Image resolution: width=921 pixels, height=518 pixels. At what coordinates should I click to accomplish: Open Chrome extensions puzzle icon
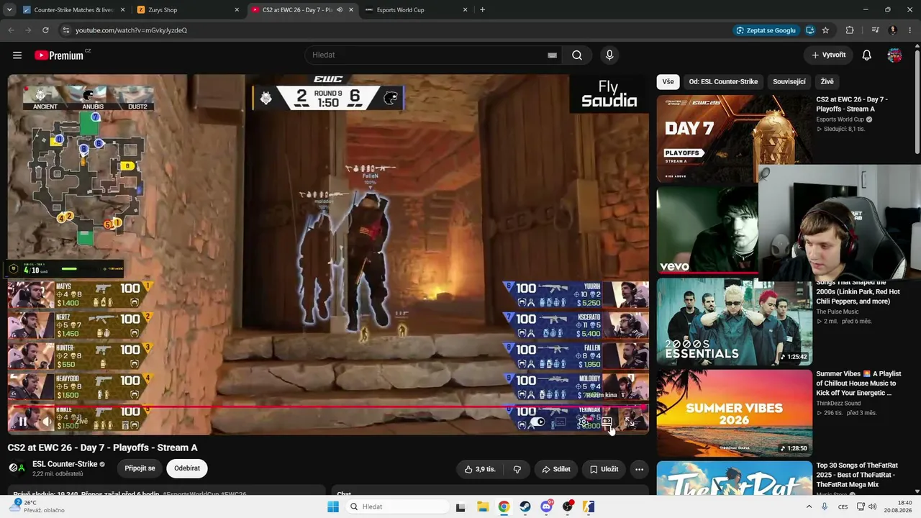click(850, 30)
